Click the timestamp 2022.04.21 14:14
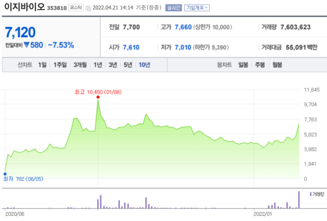 coord(113,8)
